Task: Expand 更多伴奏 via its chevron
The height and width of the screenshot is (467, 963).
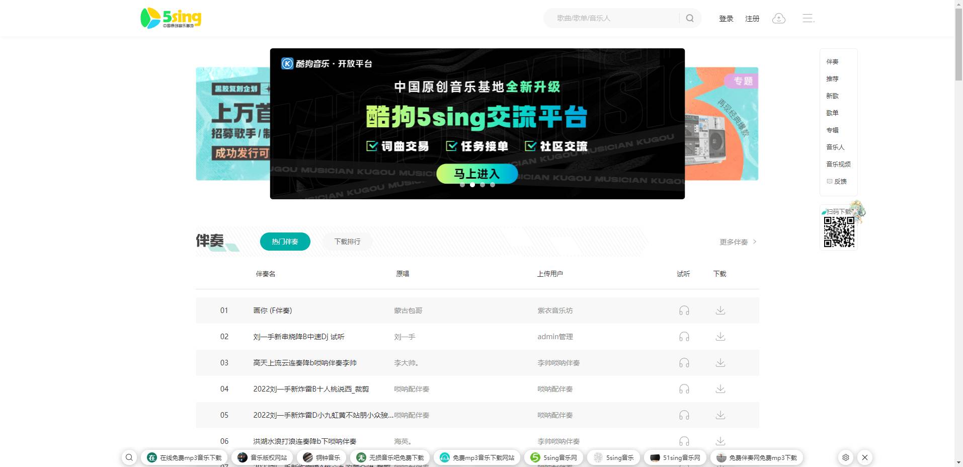Action: pos(755,242)
